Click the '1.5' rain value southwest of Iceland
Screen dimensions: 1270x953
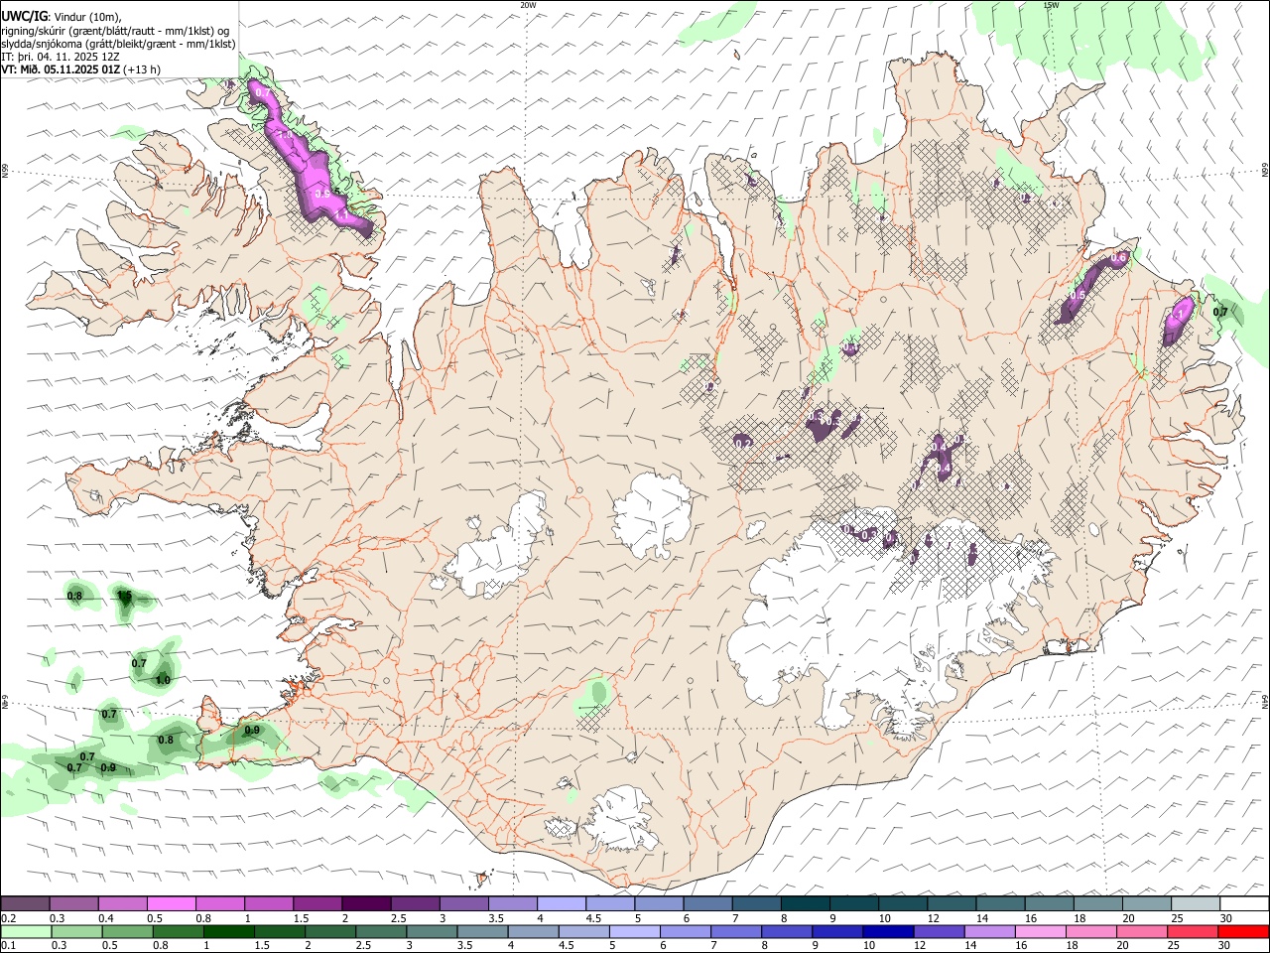click(x=124, y=596)
